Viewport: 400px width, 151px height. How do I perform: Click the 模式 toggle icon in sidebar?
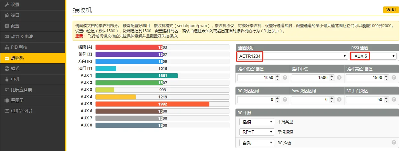(7, 68)
